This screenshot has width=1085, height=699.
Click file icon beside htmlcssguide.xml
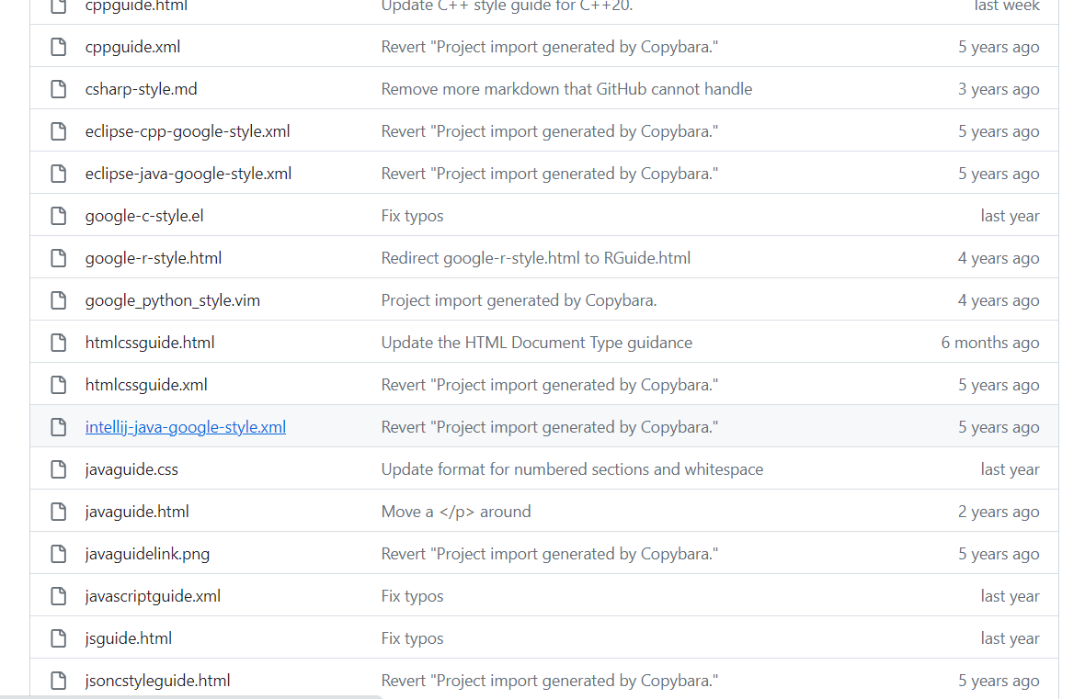59,385
